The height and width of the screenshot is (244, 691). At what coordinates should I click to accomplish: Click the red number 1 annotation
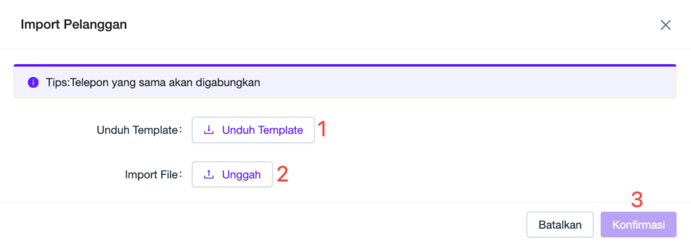point(322,129)
